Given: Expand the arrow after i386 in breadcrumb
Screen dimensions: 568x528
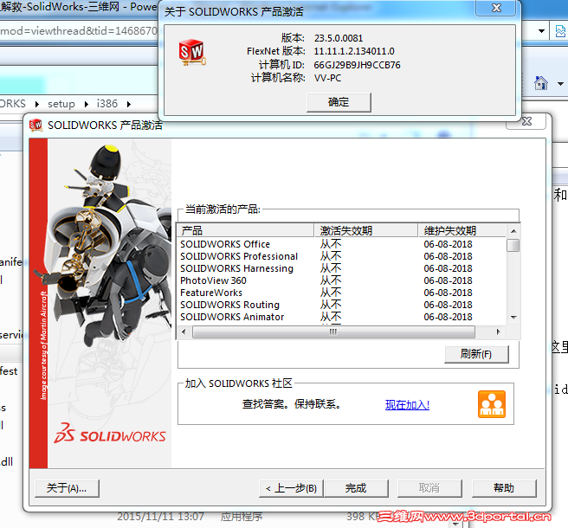Looking at the screenshot, I should (x=129, y=104).
